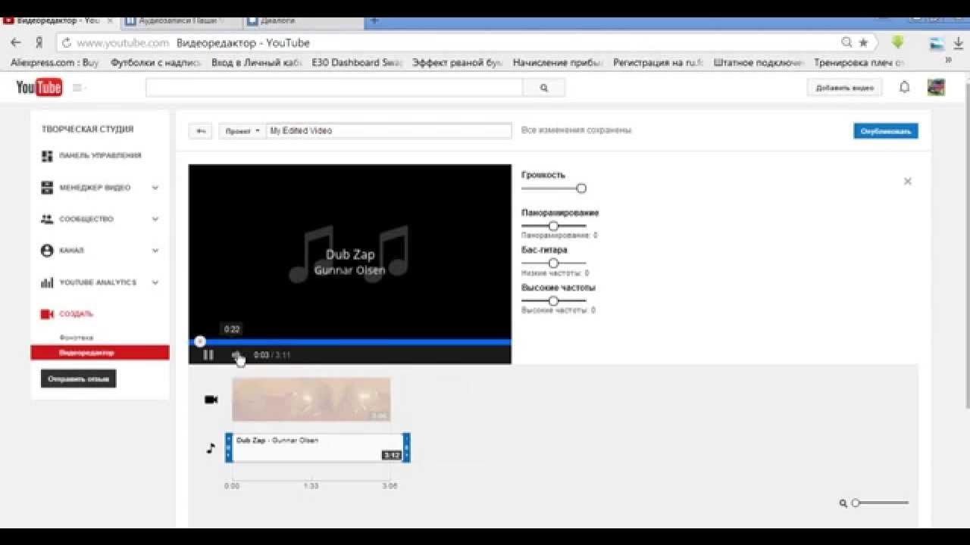The image size is (970, 545).
Task: Click the YouTube search input field
Action: point(334,88)
